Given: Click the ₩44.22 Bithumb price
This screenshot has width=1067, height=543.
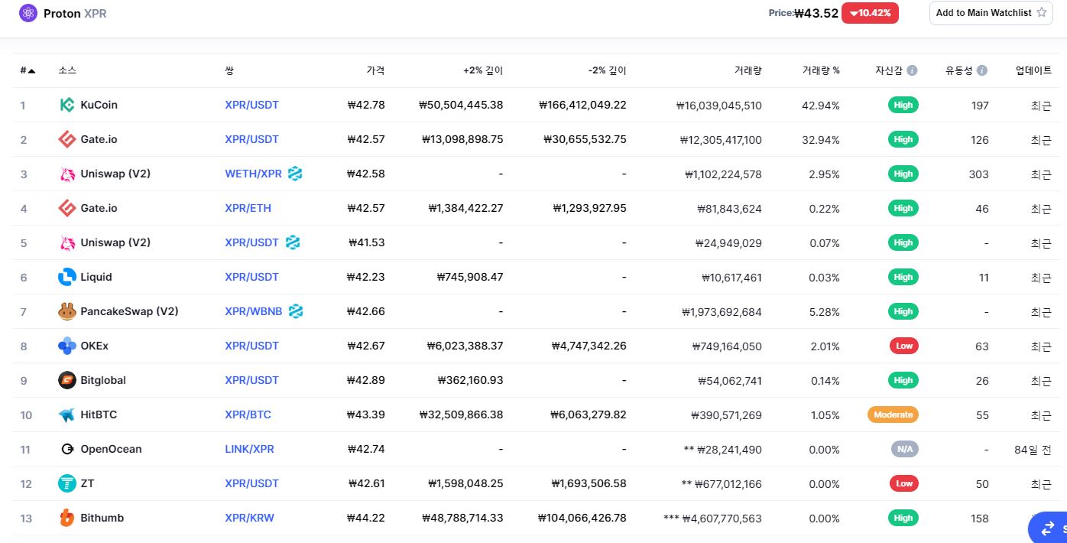Looking at the screenshot, I should click(366, 518).
